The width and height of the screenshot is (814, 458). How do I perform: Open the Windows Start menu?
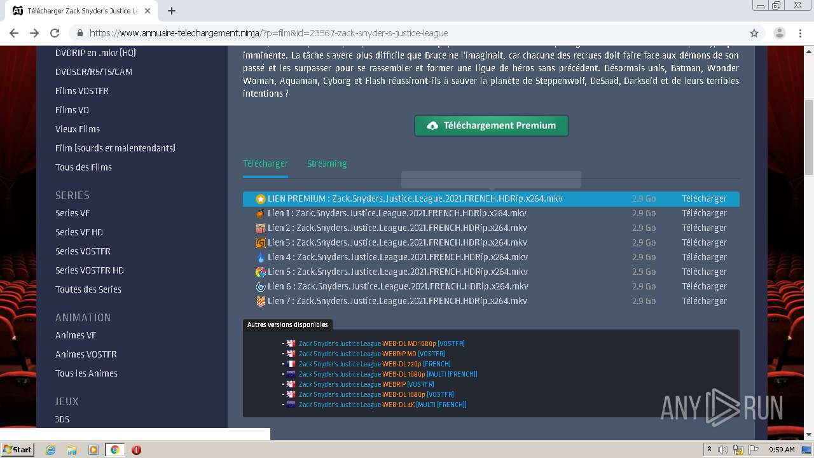point(18,450)
